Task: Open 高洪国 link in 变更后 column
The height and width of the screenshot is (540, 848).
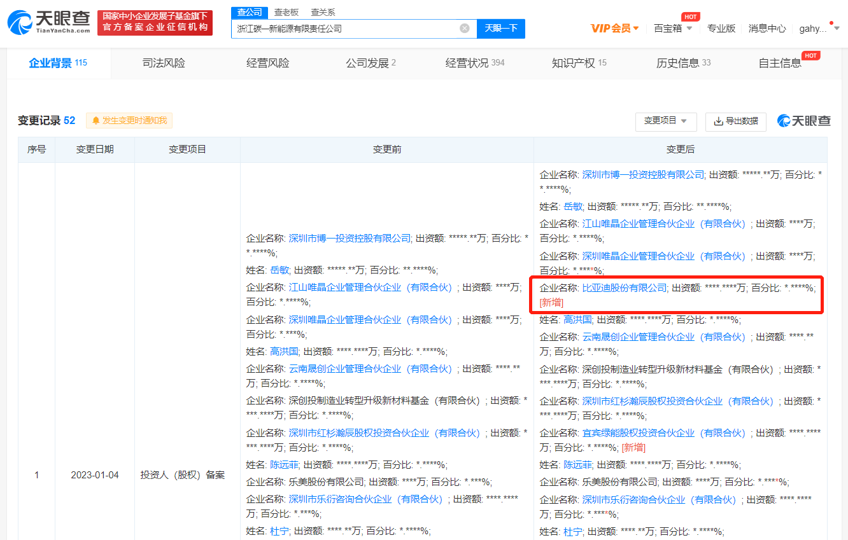Action: tap(577, 319)
